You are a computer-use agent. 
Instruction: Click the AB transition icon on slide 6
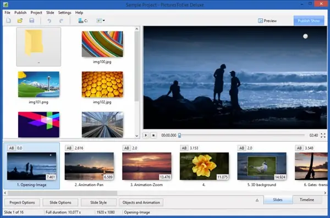(x=299, y=148)
